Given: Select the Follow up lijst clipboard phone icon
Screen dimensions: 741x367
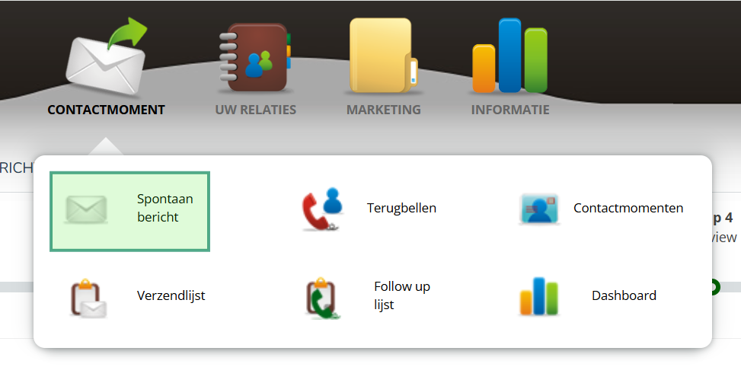Looking at the screenshot, I should pyautogui.click(x=323, y=298).
